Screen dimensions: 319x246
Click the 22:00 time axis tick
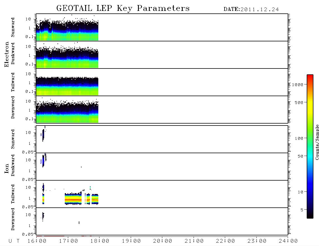[x=225, y=241]
